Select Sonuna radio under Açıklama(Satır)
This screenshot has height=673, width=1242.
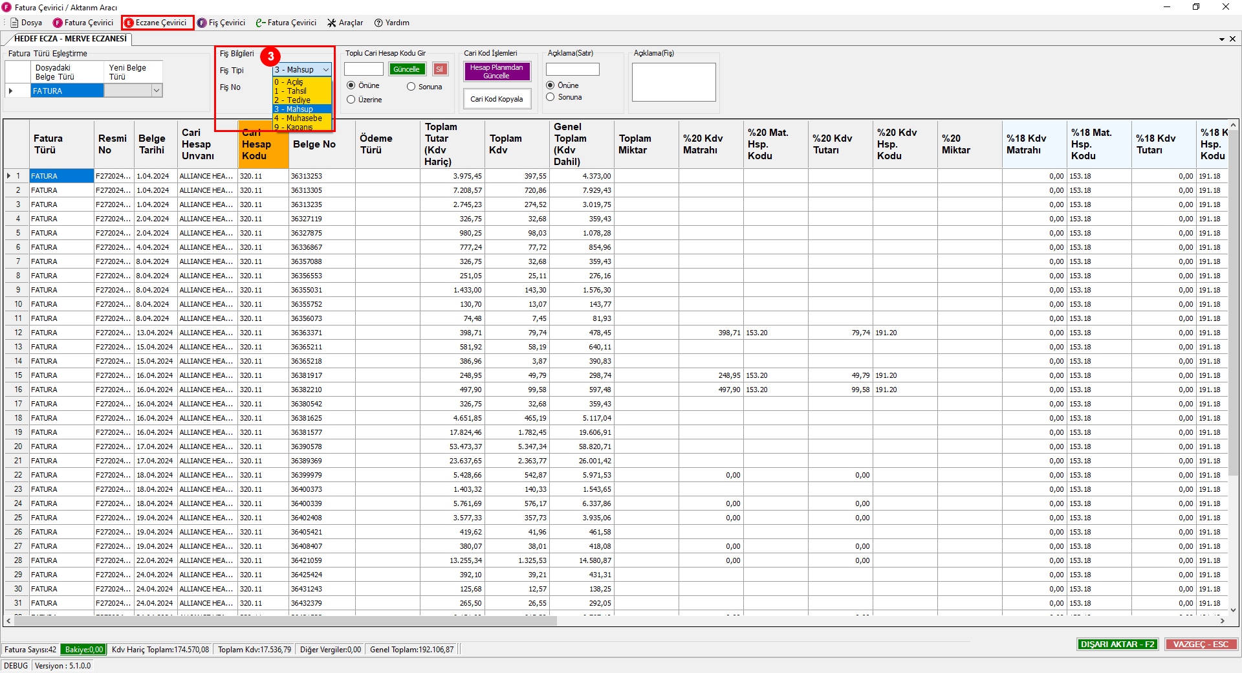click(550, 97)
